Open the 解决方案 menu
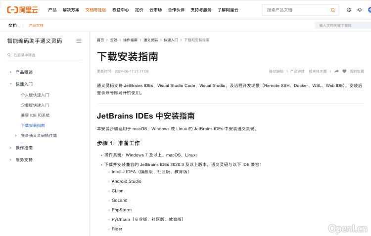 pyautogui.click(x=71, y=10)
